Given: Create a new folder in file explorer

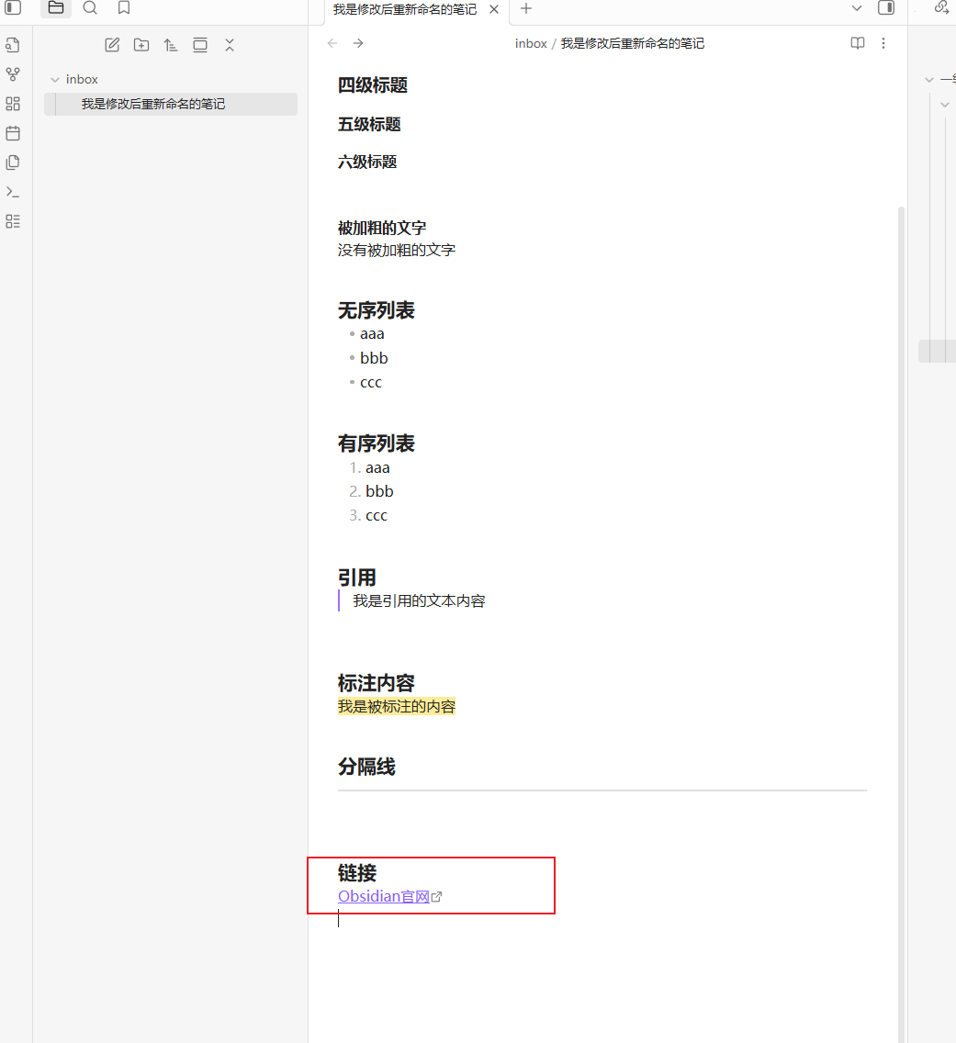Looking at the screenshot, I should [x=141, y=45].
